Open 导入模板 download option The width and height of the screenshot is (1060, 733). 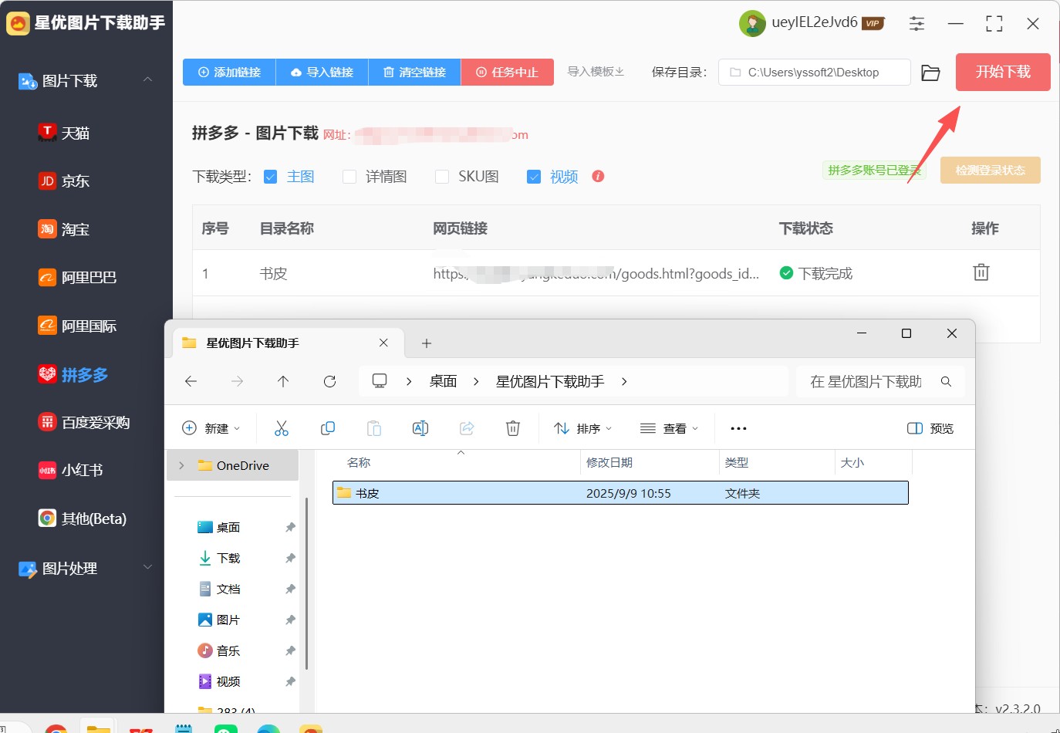596,72
